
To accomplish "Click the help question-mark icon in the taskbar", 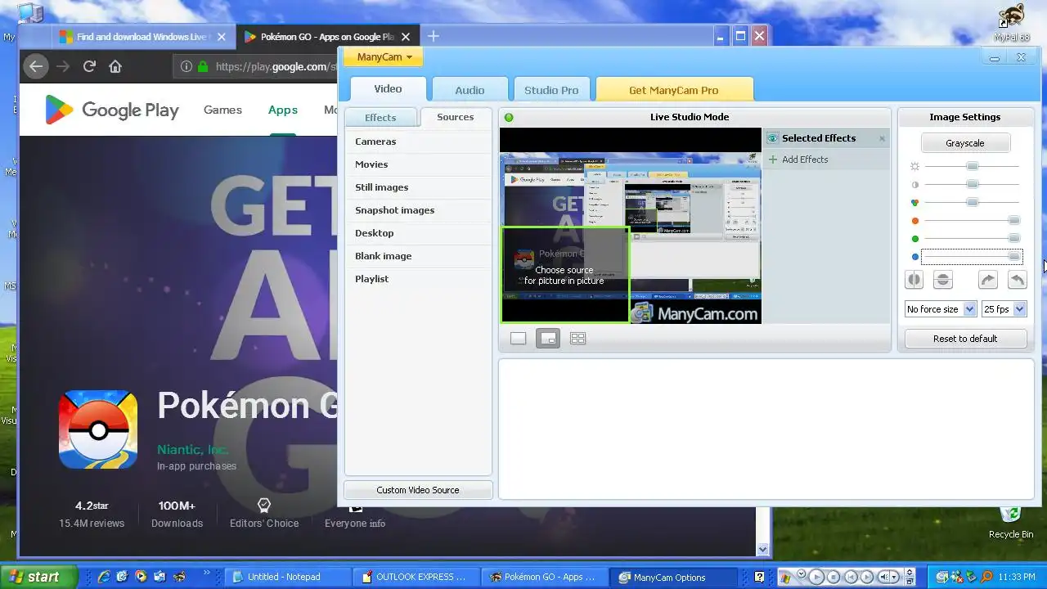I will pyautogui.click(x=759, y=577).
